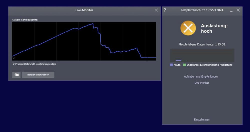Click the orange X status icon
Viewport: 250px width, 132px height.
(188, 28)
